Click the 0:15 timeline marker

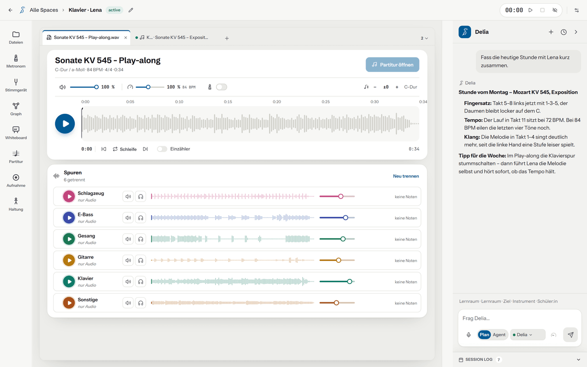228,102
